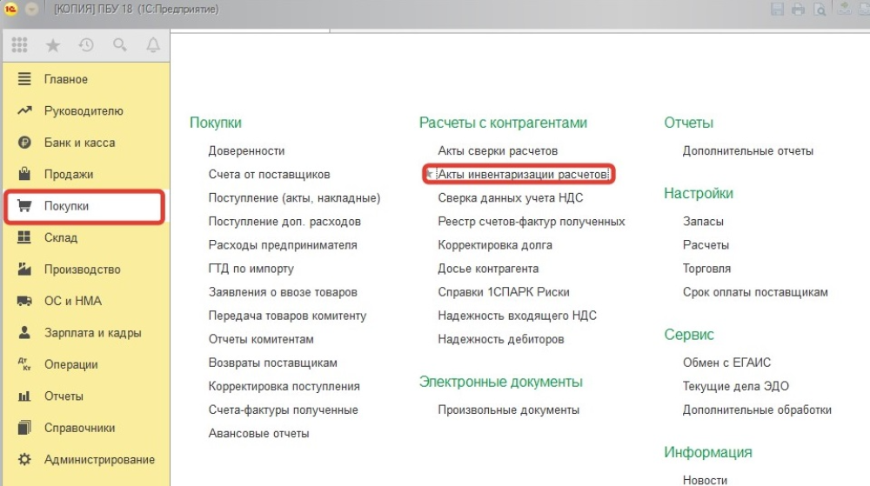870x486 pixels.
Task: Open Сверка данных учета НДС
Action: click(x=511, y=198)
